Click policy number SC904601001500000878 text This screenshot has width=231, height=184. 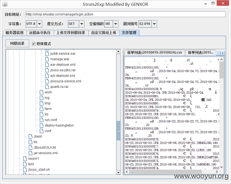coord(142,139)
